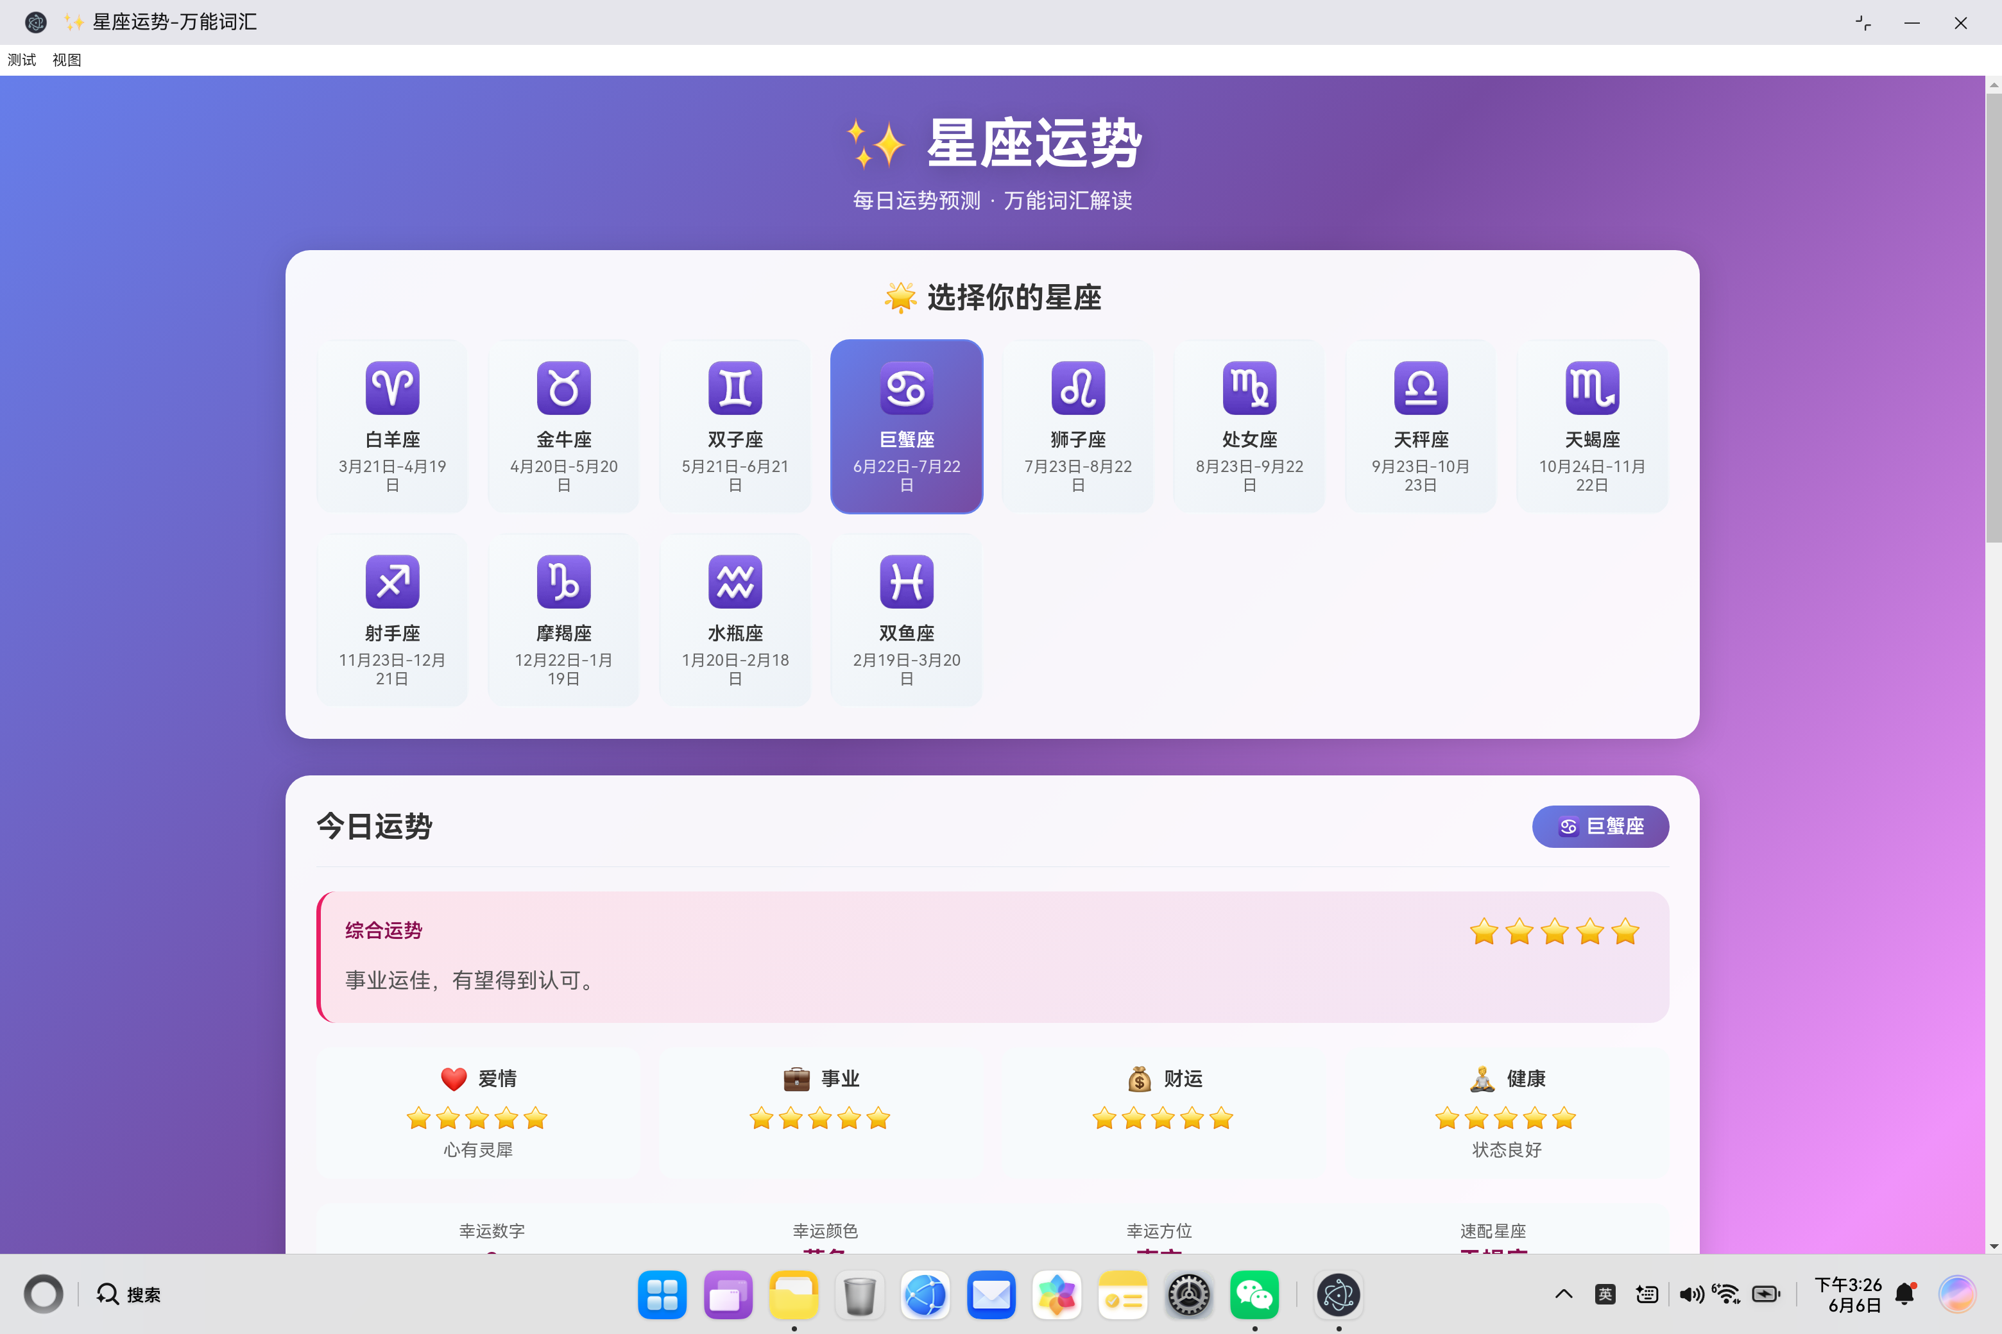This screenshot has width=2002, height=1334.
Task: Open the multitasking windows icon in dock
Action: [728, 1294]
